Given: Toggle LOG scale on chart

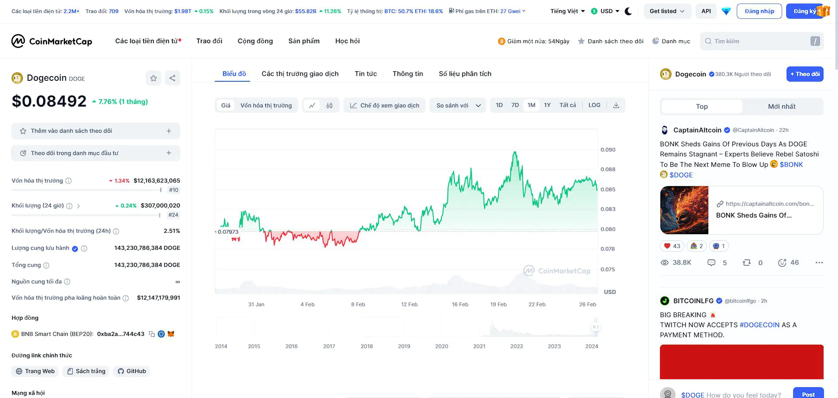Looking at the screenshot, I should click(x=594, y=105).
